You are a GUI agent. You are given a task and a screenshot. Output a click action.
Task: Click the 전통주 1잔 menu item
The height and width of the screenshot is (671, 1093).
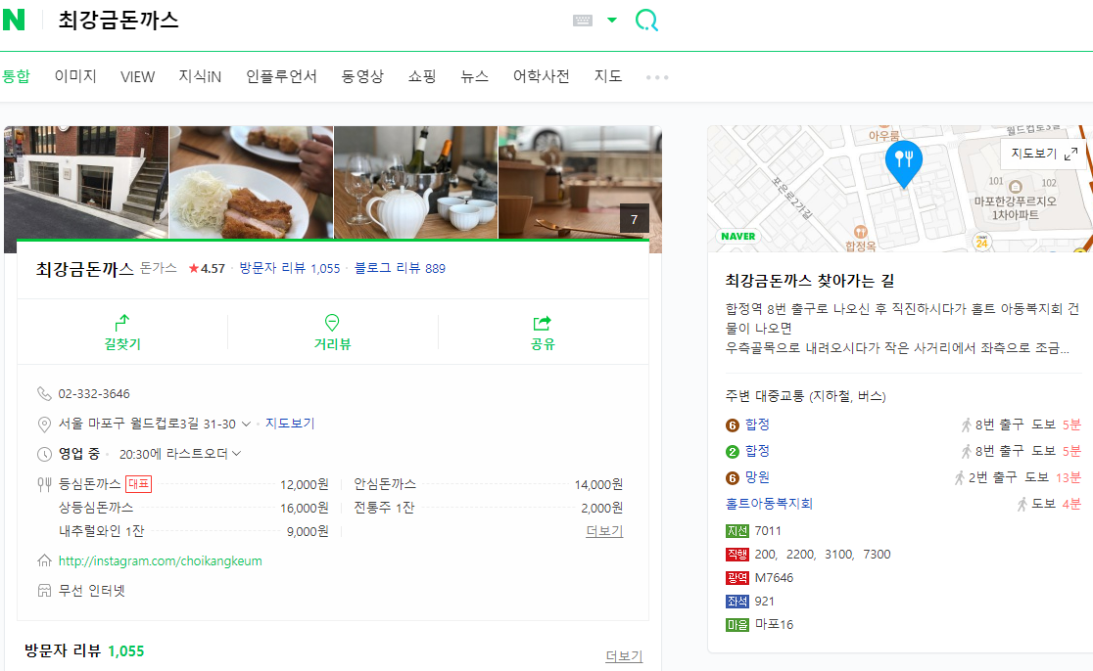coord(384,508)
